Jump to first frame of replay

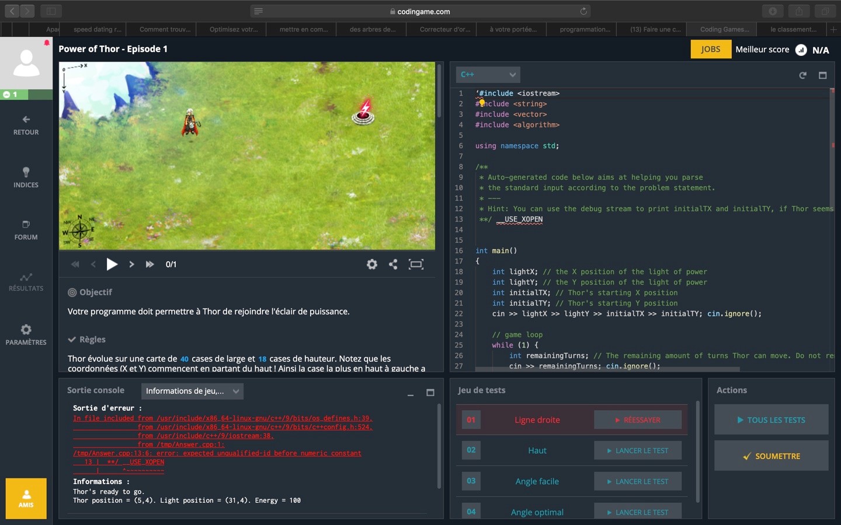(x=75, y=264)
